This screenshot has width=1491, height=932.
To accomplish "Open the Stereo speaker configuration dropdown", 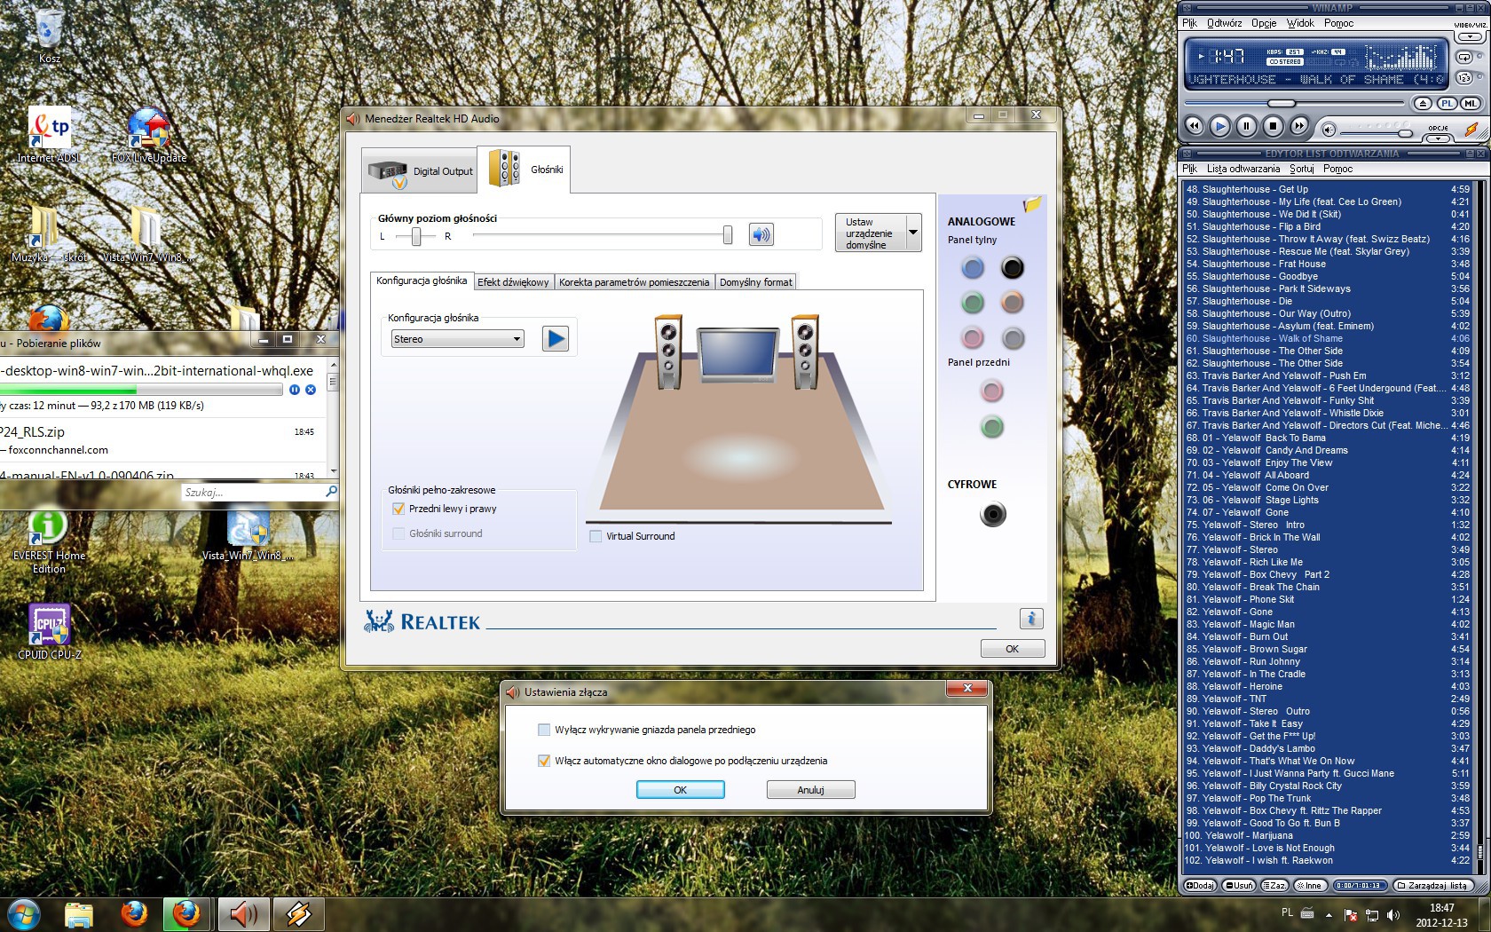I will (458, 339).
